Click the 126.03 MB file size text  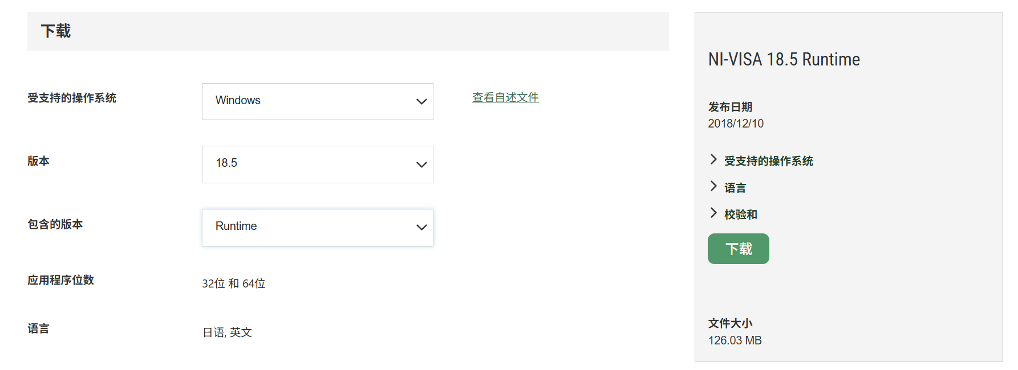click(735, 340)
